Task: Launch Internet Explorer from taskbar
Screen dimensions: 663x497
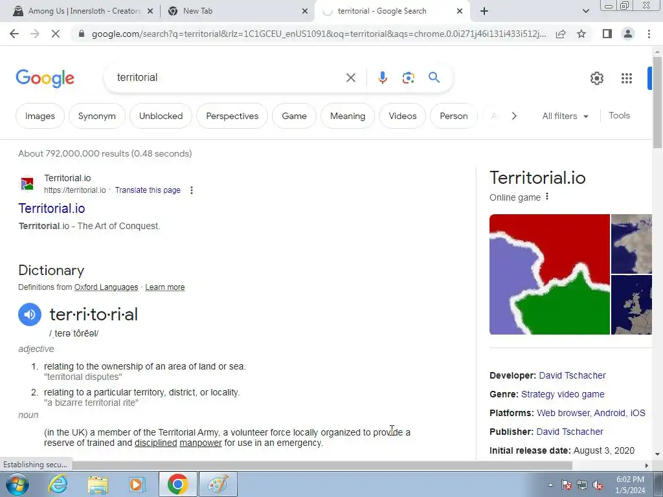Action: point(58,484)
